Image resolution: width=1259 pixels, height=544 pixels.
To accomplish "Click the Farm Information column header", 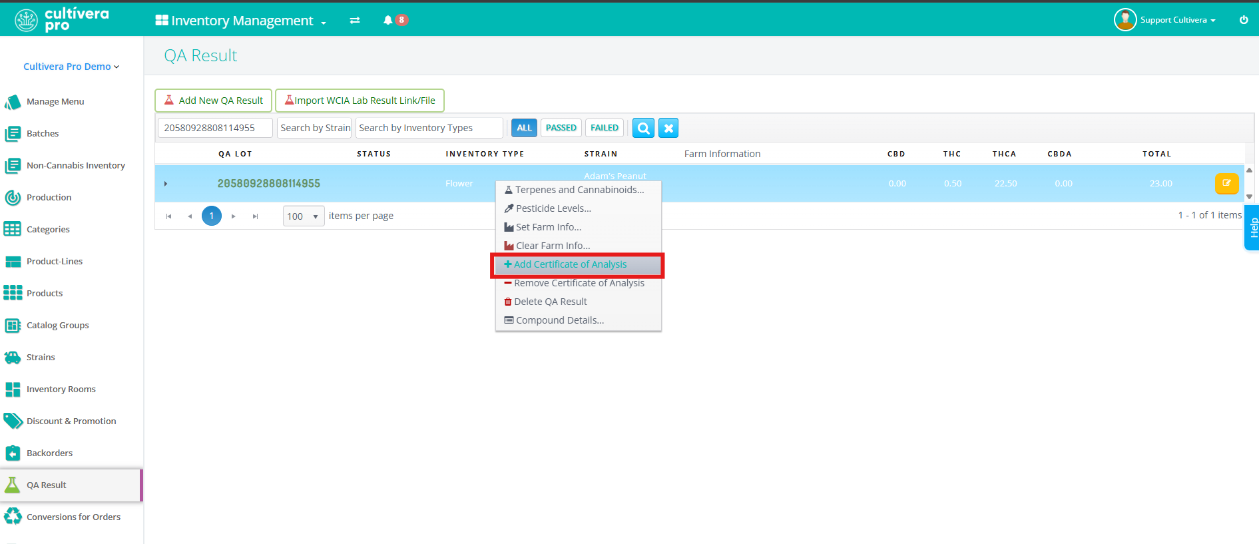I will pos(722,154).
